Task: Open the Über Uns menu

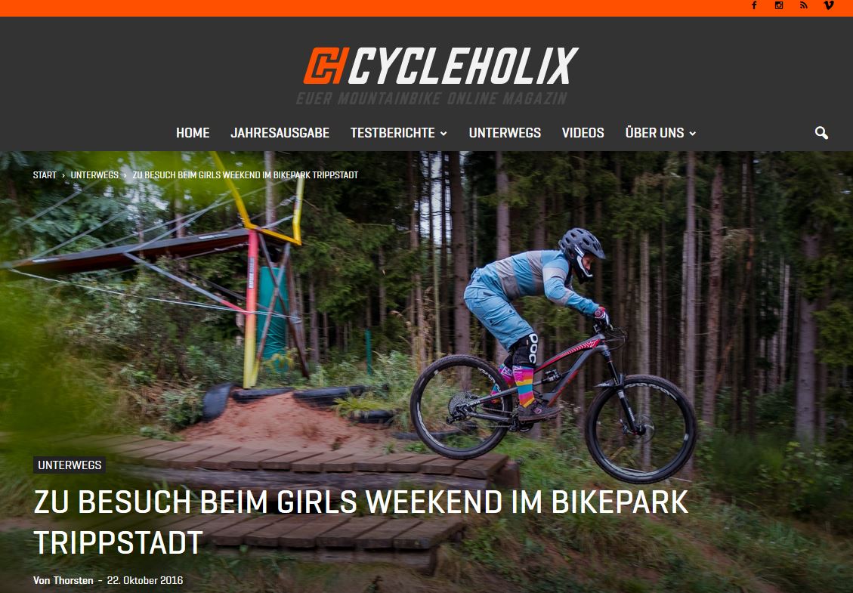Action: (x=654, y=133)
